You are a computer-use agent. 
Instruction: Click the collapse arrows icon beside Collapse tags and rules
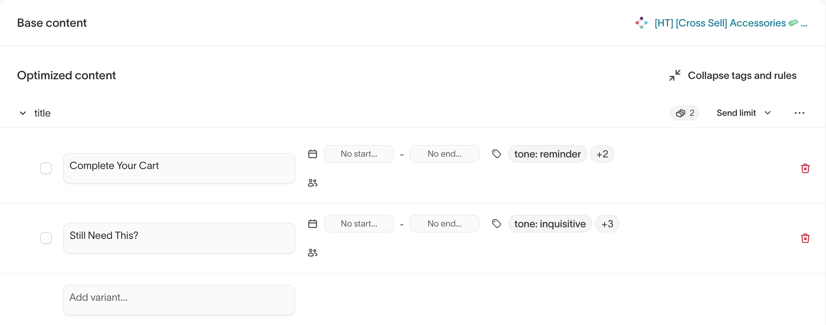tap(675, 76)
